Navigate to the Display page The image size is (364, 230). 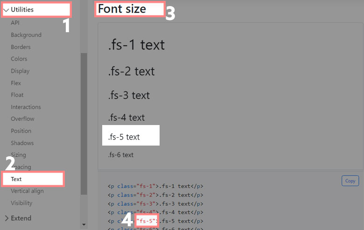click(20, 71)
